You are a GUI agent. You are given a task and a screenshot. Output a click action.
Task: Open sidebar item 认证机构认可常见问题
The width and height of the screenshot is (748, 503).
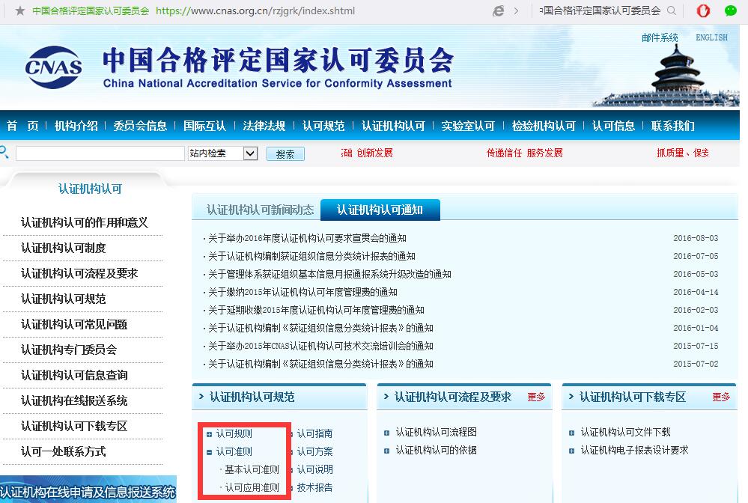coord(74,325)
